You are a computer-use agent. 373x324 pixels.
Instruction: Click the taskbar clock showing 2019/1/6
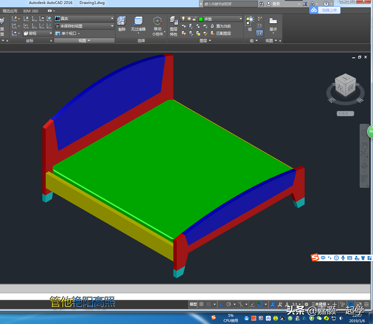(x=357, y=318)
